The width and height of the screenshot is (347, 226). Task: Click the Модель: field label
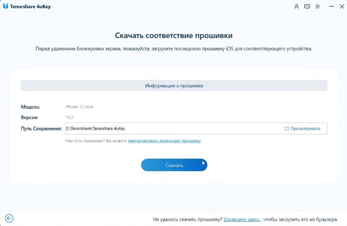point(30,107)
